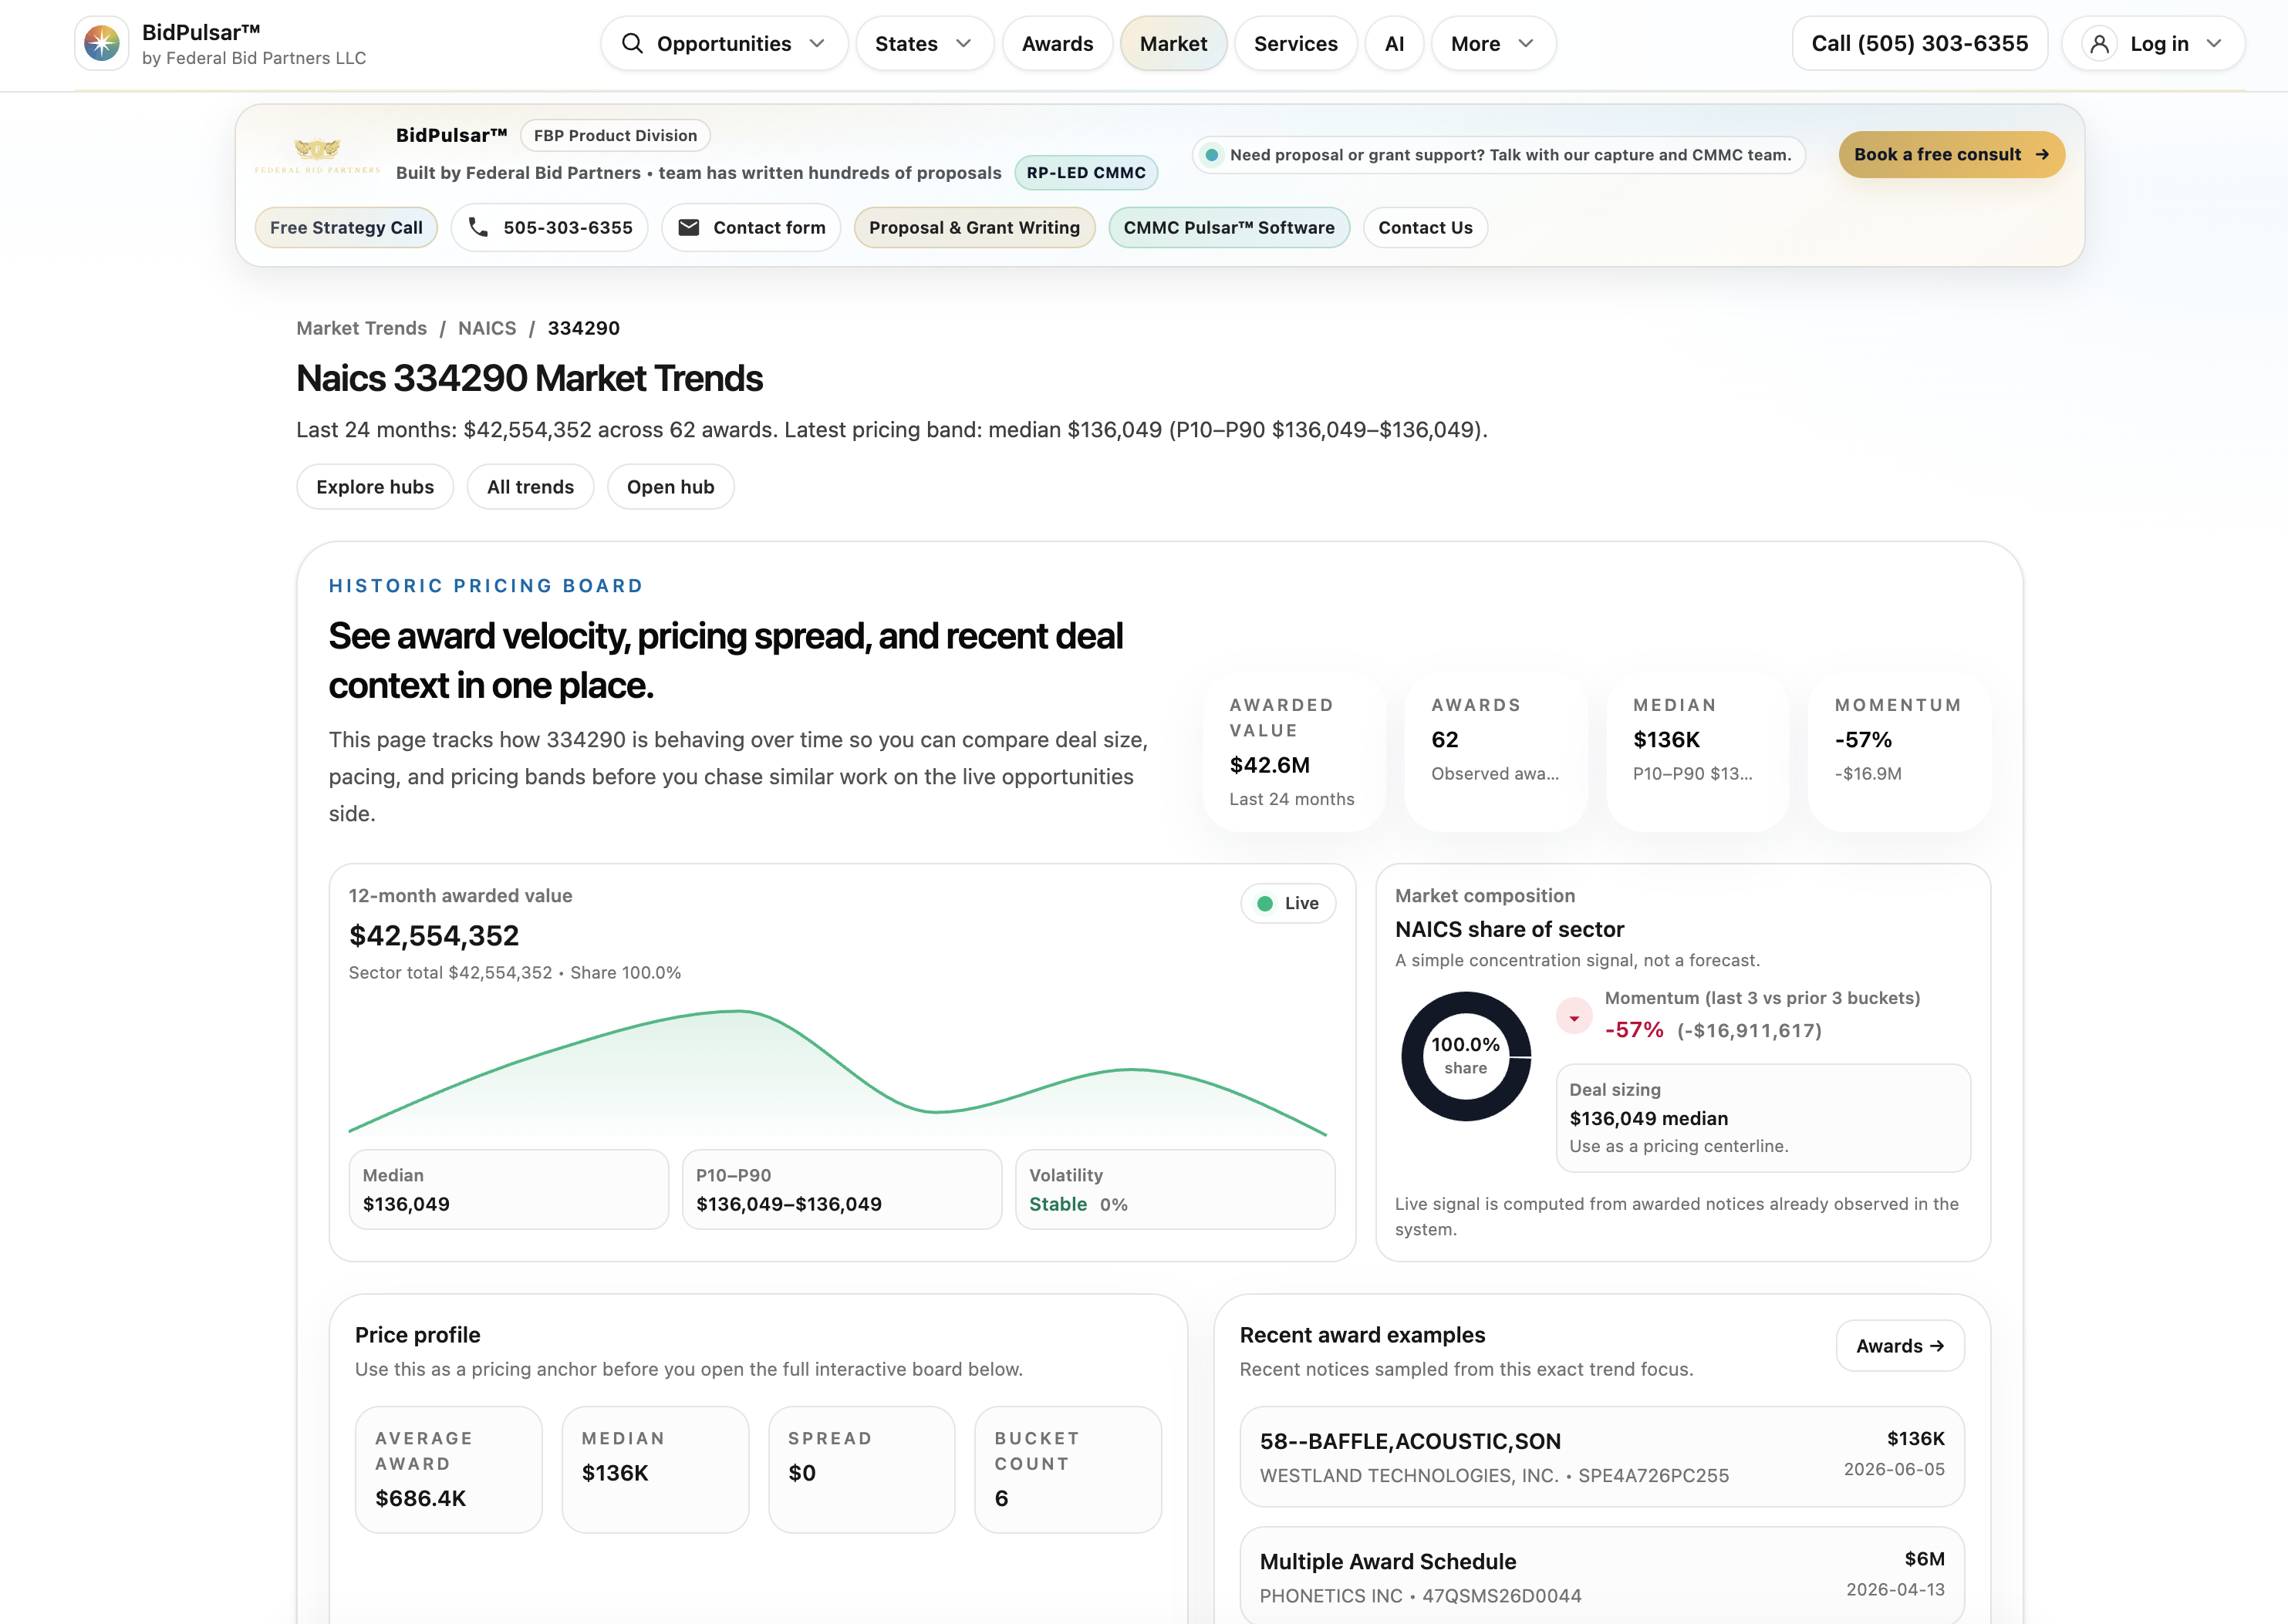2288x1624 pixels.
Task: Click the Awards 62 stat card
Action: pos(1496,751)
